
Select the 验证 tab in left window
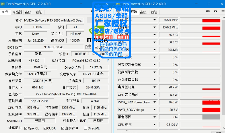(x=39, y=12)
